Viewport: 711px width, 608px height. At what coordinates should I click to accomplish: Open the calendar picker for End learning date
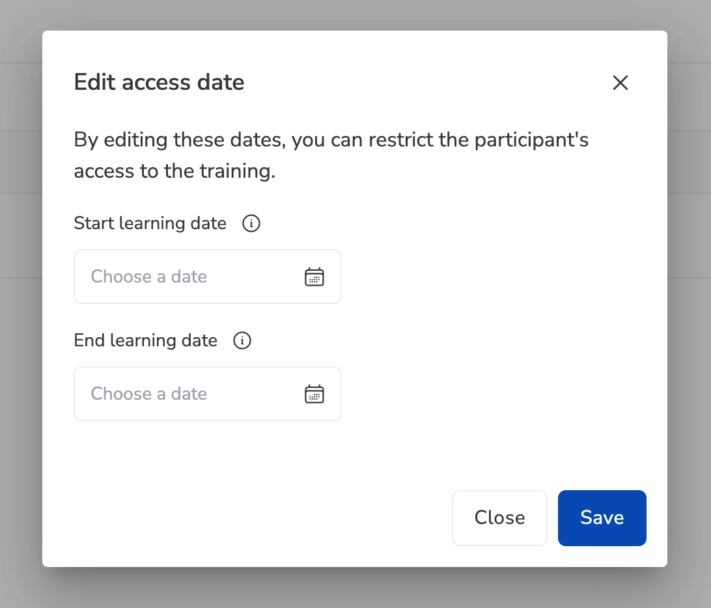(x=314, y=394)
